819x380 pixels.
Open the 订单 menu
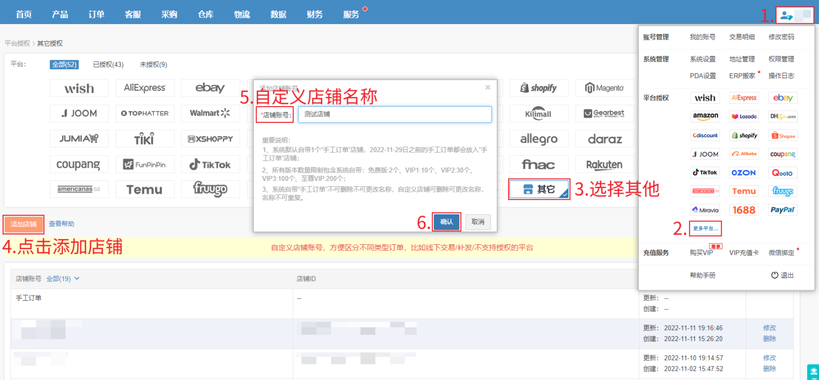click(97, 14)
